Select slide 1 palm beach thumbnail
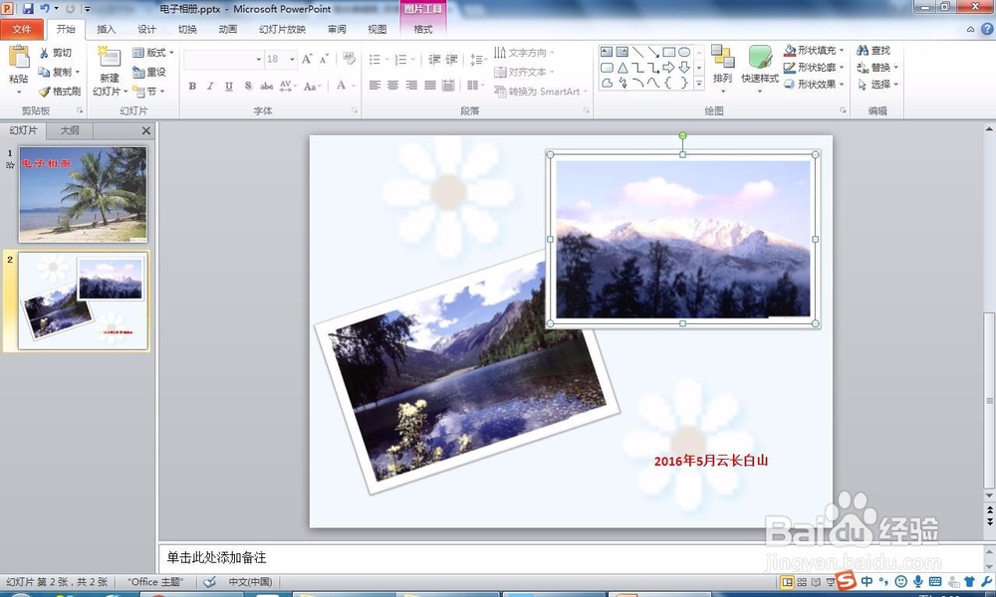Viewport: 996px width, 597px height. [83, 194]
